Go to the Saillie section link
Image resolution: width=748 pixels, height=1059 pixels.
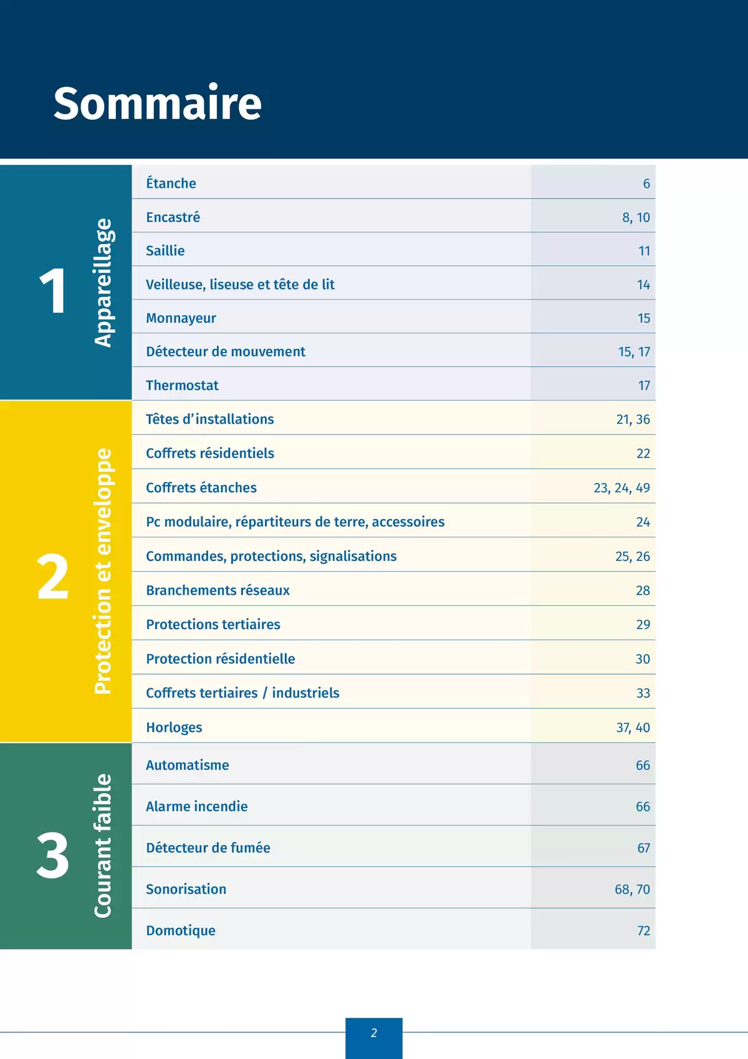[x=165, y=251]
